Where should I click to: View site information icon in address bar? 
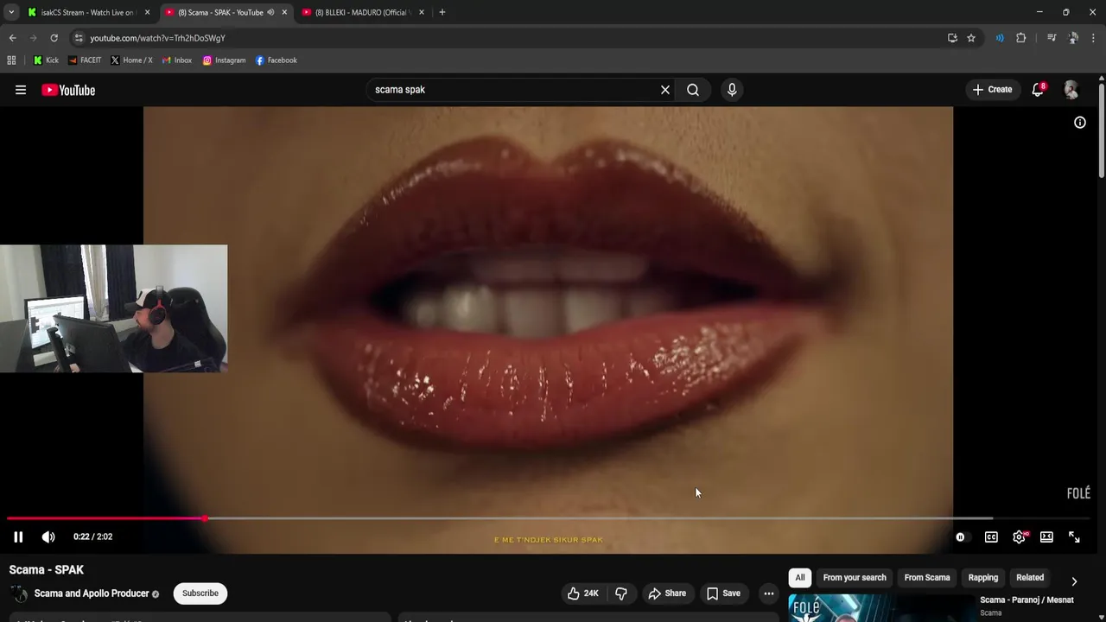tap(78, 38)
